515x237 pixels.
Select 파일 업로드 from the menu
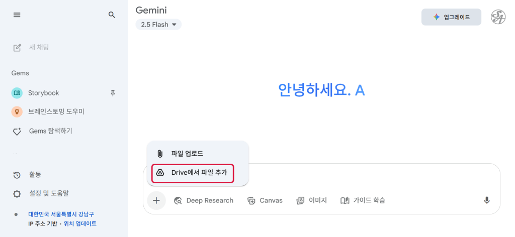point(187,153)
